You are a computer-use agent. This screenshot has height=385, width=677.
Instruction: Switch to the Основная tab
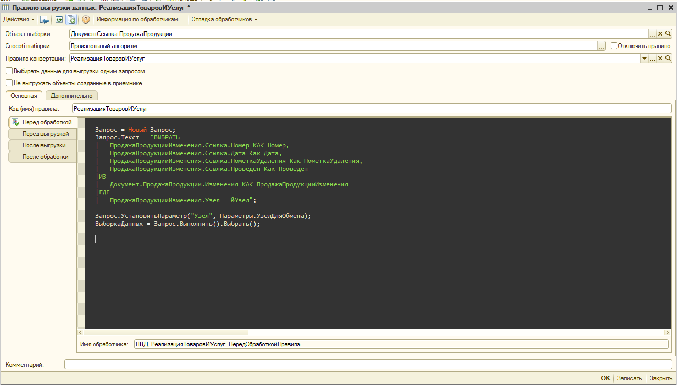[x=24, y=96]
